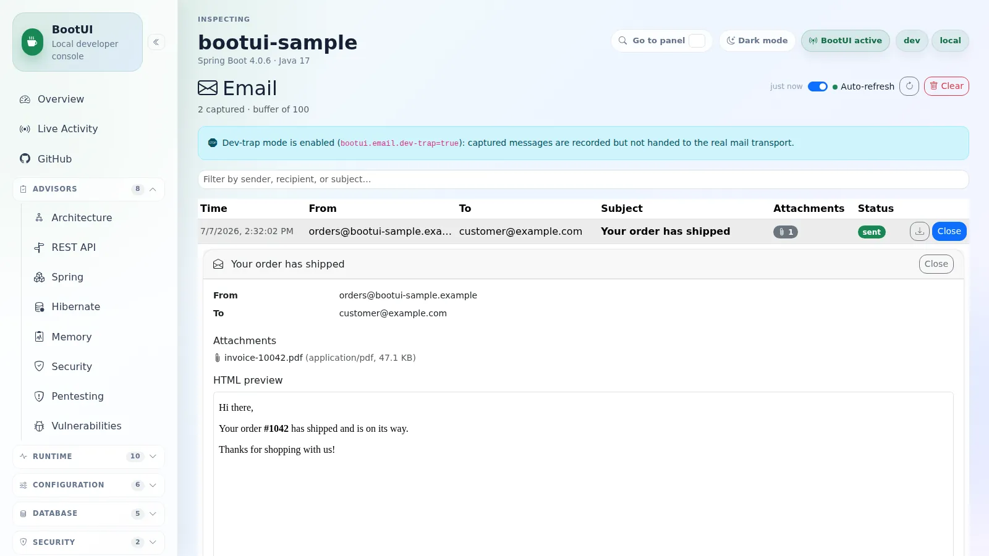This screenshot has height=556, width=989.
Task: Click the sender orders@bootui-sample.exa… cell
Action: [380, 232]
